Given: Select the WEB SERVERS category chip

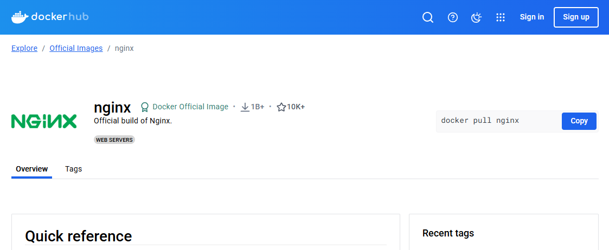Looking at the screenshot, I should [x=114, y=140].
